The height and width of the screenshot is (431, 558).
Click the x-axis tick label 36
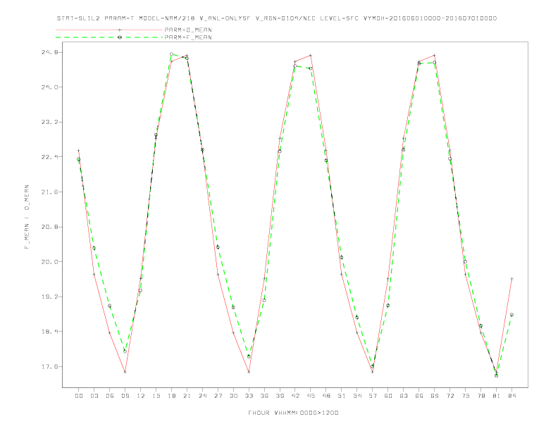click(264, 396)
